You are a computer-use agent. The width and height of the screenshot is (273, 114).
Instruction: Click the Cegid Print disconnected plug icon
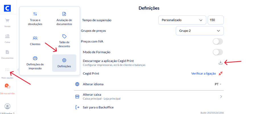(x=220, y=74)
